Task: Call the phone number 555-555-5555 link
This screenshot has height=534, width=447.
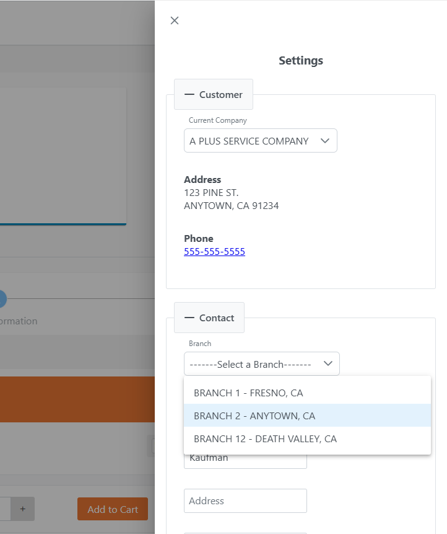Action: click(x=214, y=252)
